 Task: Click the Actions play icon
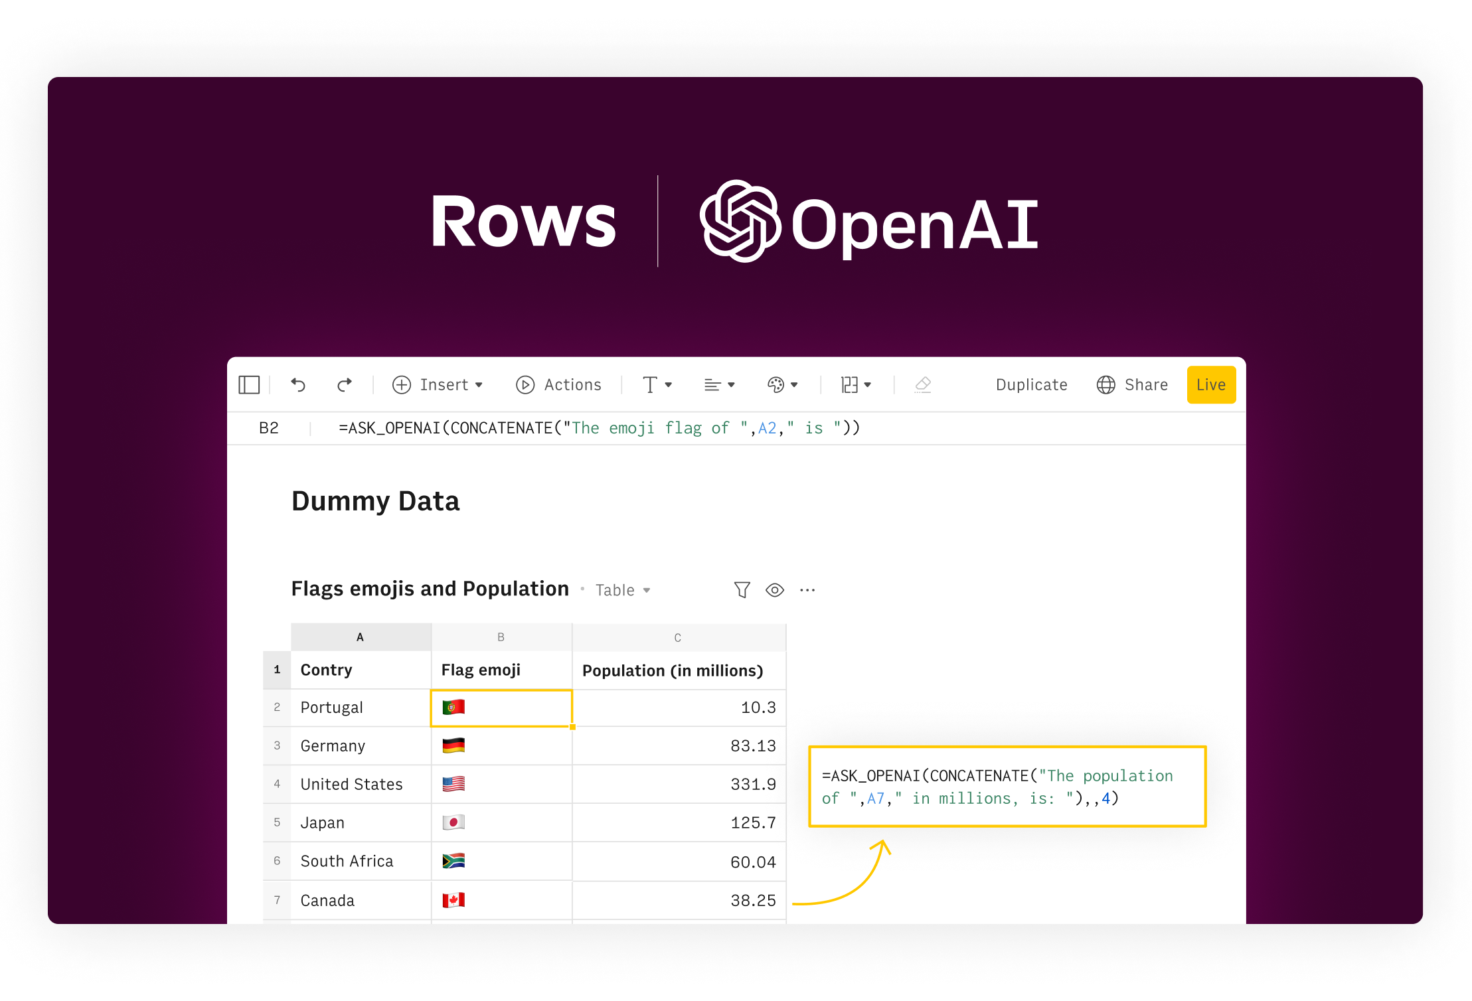click(525, 385)
